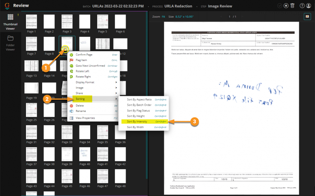This screenshot has width=315, height=196.
Task: Open the Thumbnail Viewer panel
Action: 10,22
